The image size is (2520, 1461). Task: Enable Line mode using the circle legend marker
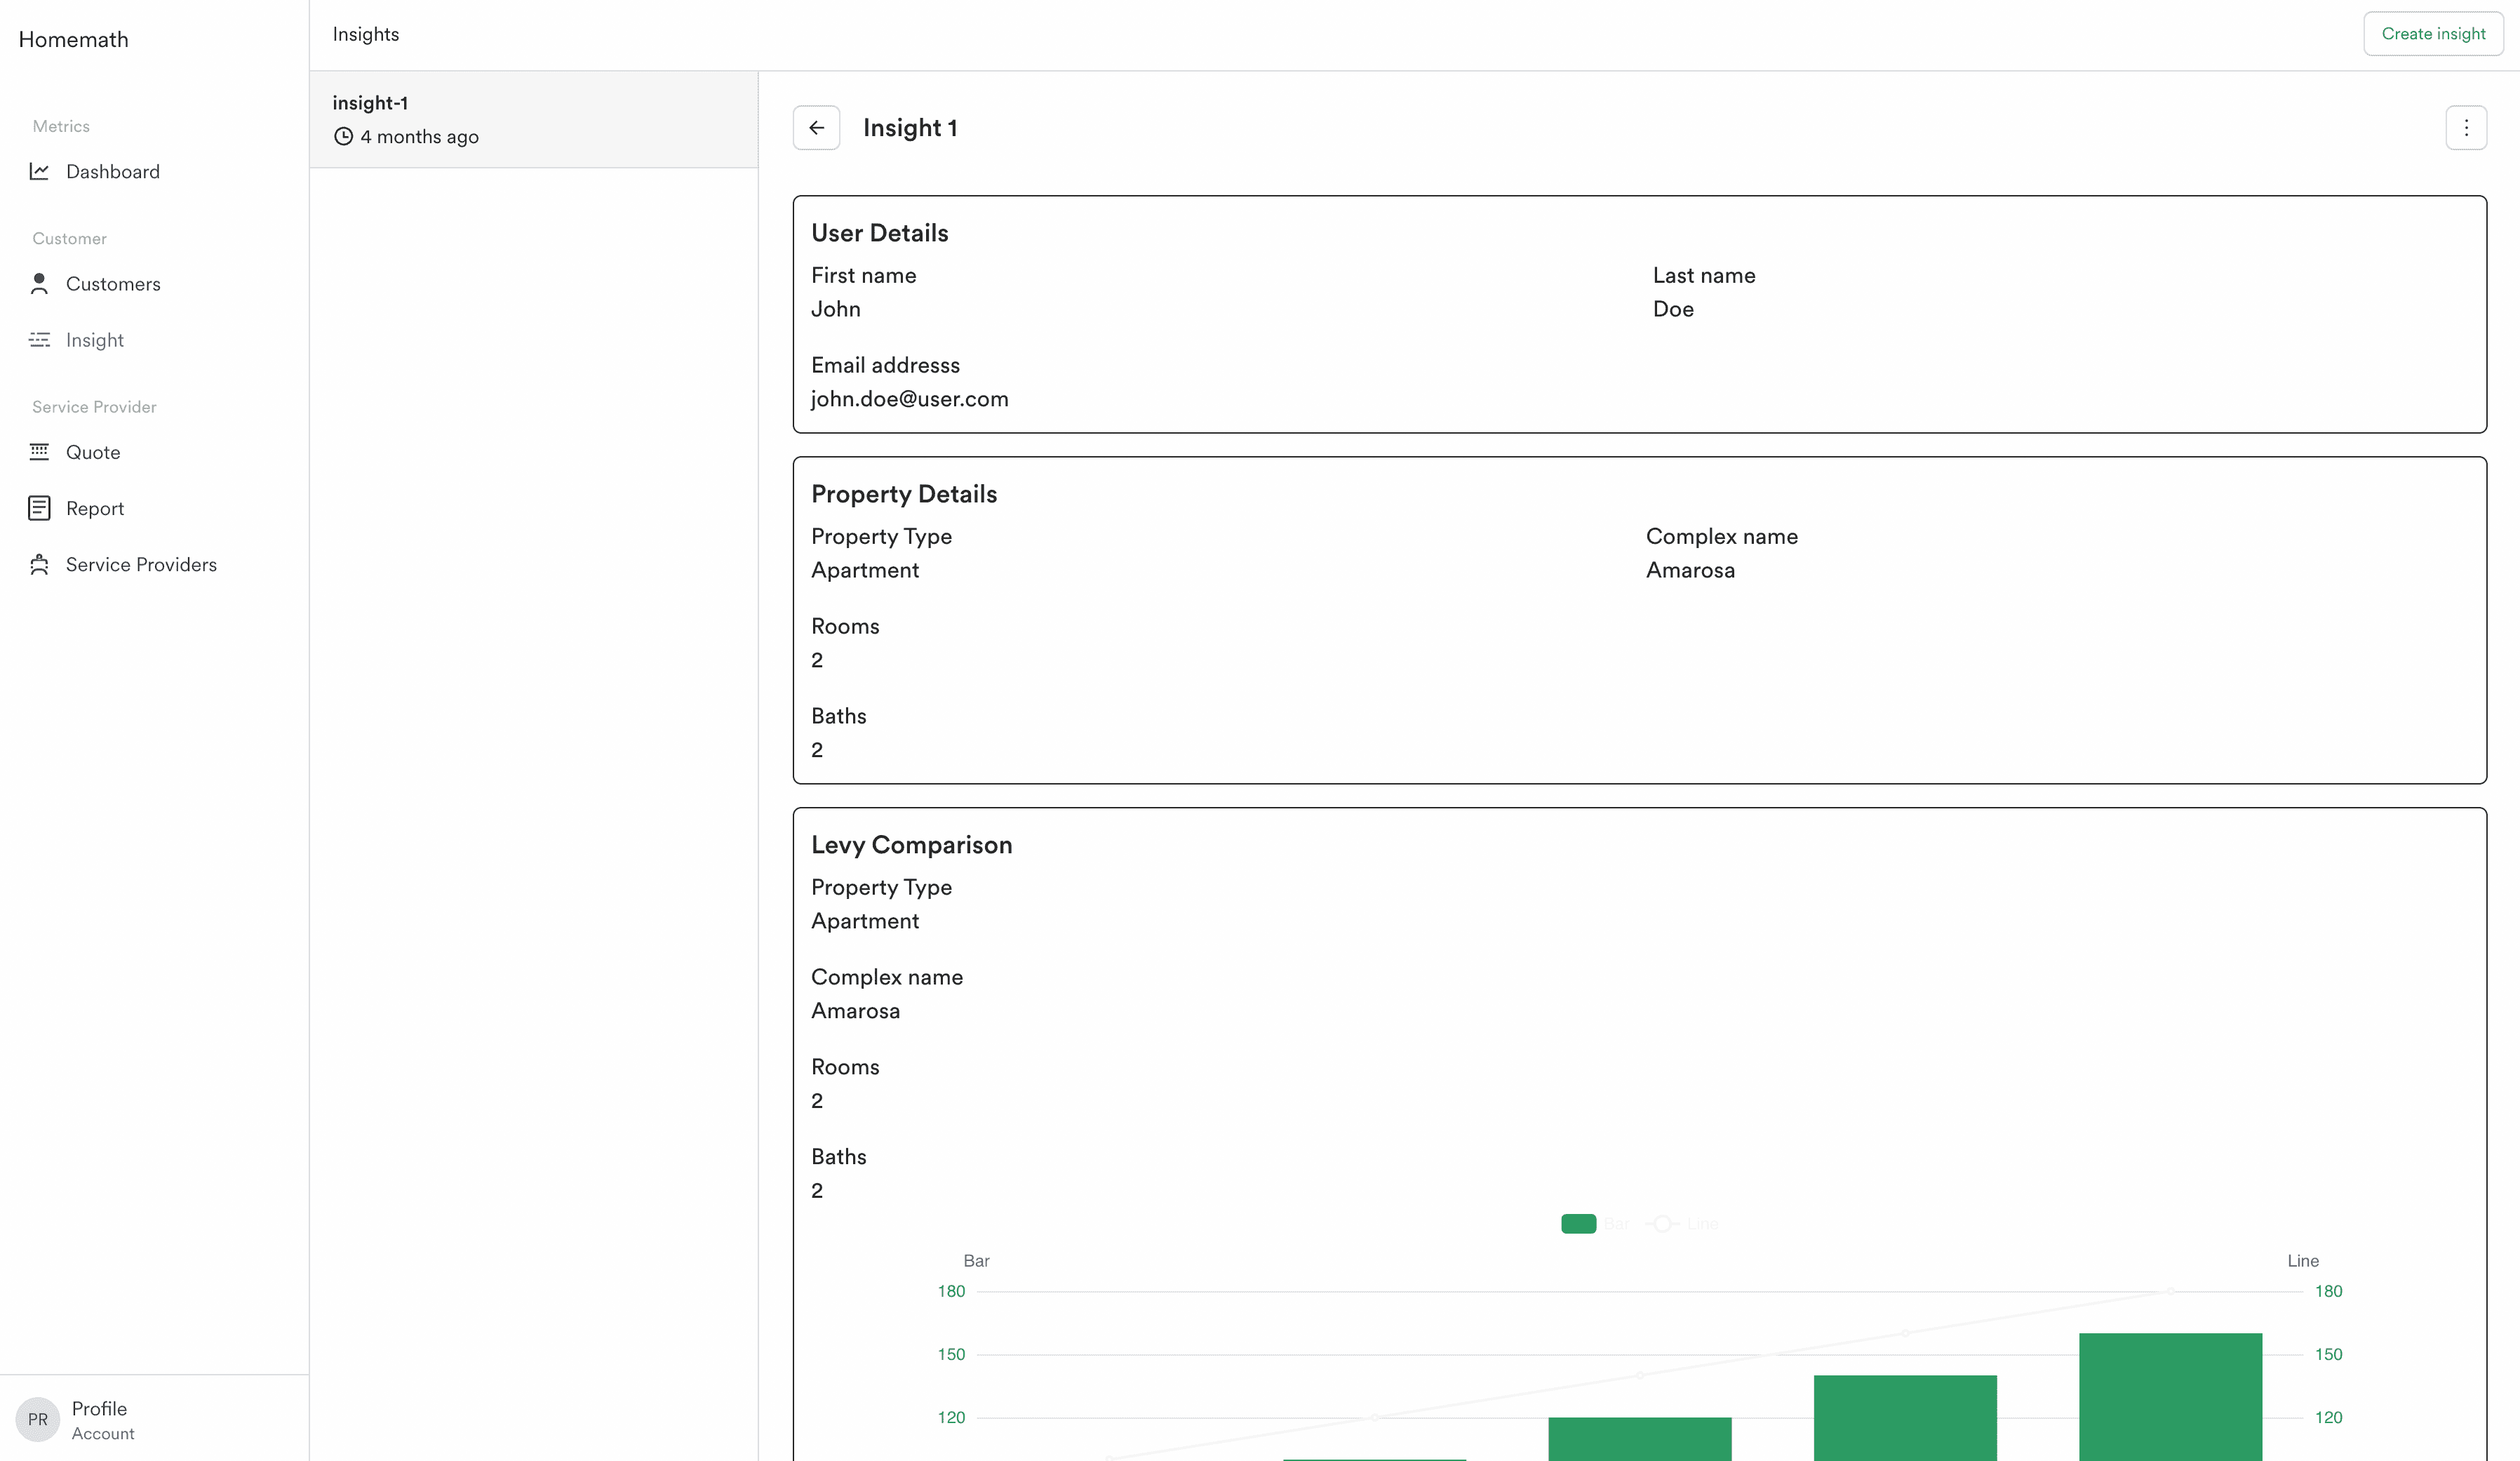tap(1663, 1223)
